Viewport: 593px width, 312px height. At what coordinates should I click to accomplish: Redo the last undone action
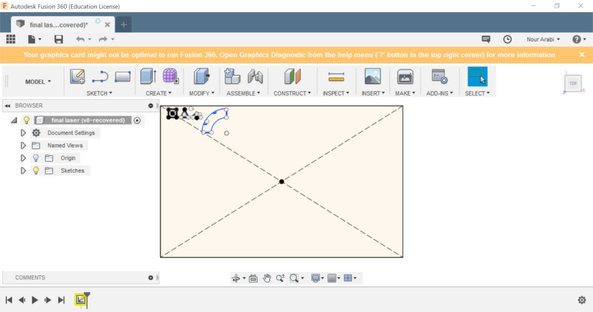coord(103,39)
